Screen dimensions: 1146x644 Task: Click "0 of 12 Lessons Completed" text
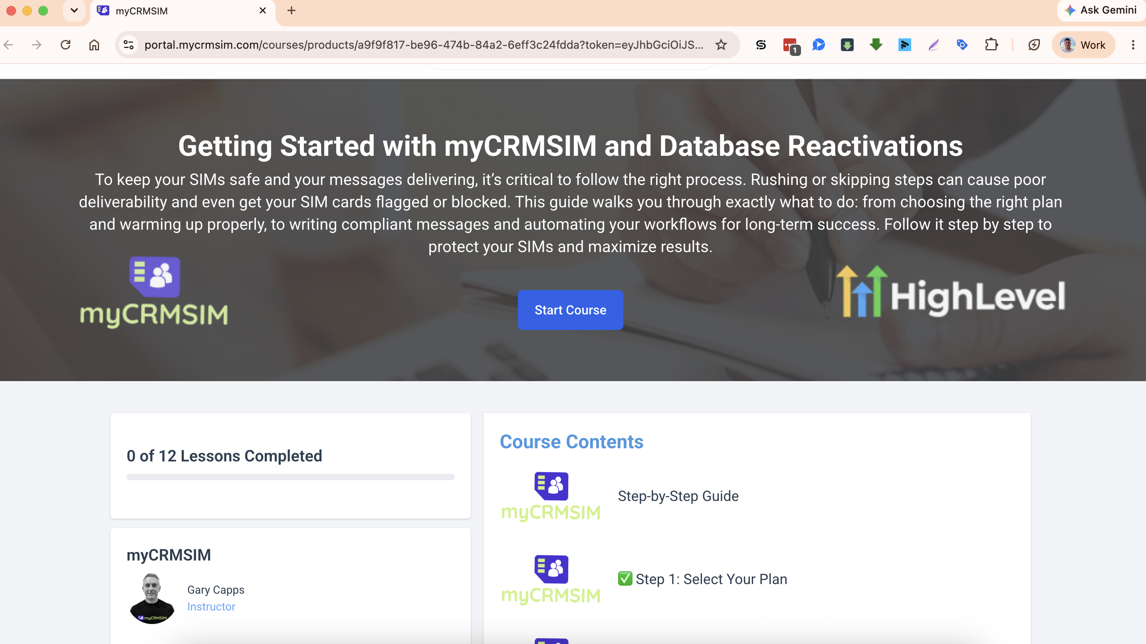click(x=224, y=456)
